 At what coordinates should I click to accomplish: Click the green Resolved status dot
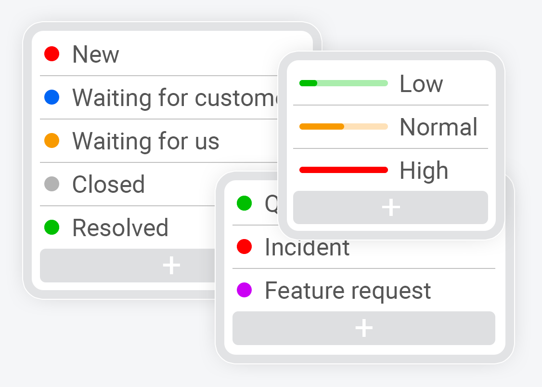(52, 227)
